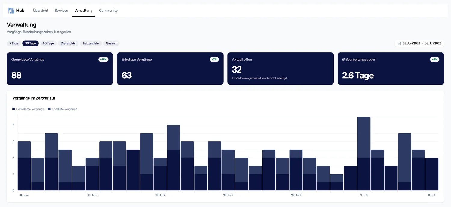The image size is (451, 207).
Task: Click the bar above the 23. Juni label
Action: [228, 170]
